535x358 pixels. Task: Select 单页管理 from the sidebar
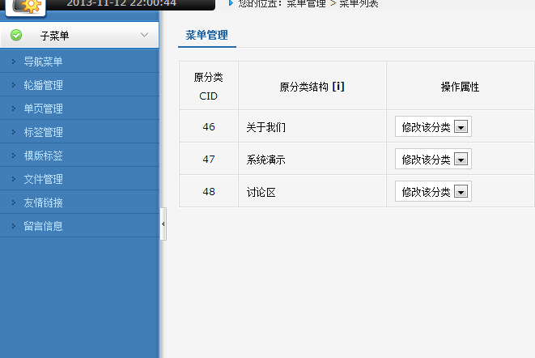pos(44,109)
